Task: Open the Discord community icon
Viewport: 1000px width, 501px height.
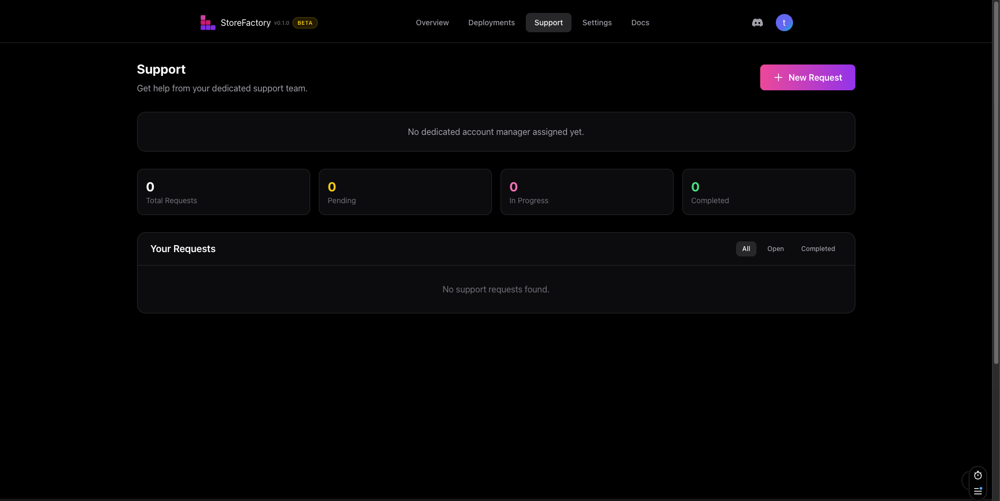Action: (x=757, y=22)
